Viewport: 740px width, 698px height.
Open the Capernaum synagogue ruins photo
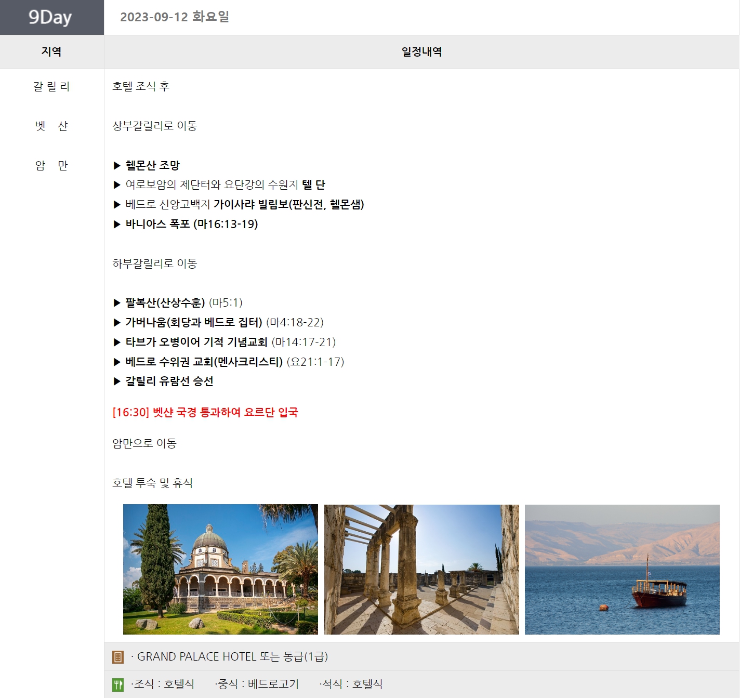(421, 569)
